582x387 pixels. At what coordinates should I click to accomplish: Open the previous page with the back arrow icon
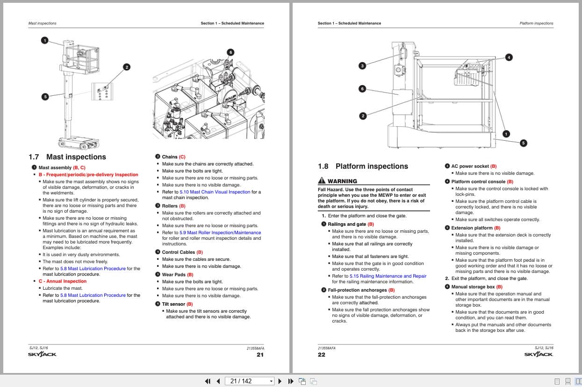pyautogui.click(x=218, y=381)
